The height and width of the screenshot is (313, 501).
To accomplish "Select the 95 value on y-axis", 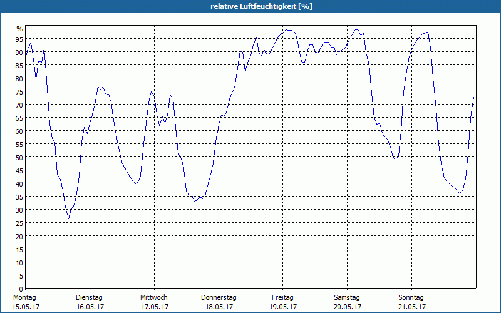I will tap(19, 39).
